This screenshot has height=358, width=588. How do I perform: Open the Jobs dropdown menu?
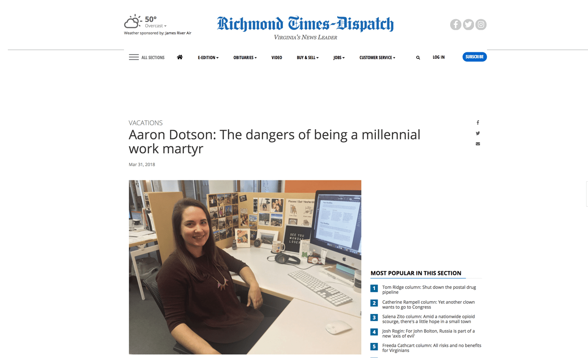pyautogui.click(x=339, y=58)
